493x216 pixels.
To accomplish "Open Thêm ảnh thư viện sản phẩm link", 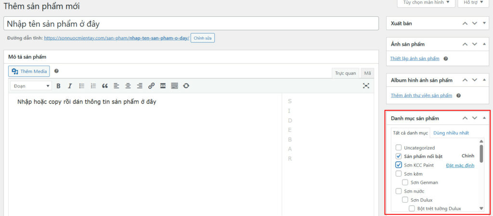I will 421,96.
